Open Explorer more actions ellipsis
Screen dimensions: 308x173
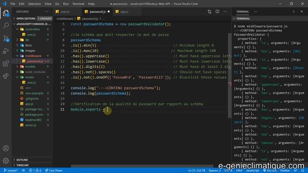(47, 12)
